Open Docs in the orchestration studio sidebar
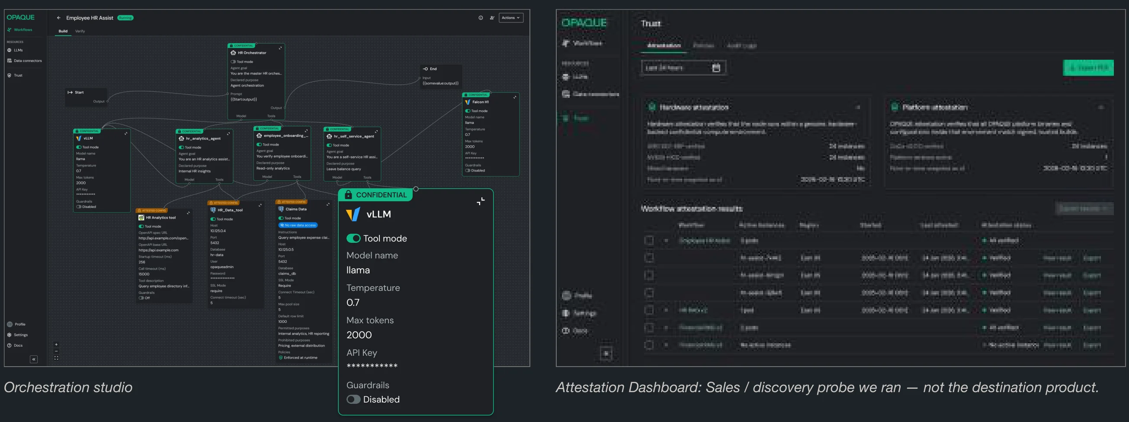1129x422 pixels. pyautogui.click(x=15, y=345)
